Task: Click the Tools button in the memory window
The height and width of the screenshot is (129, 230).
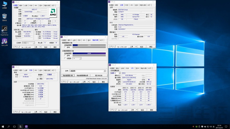Action: click(x=36, y=112)
